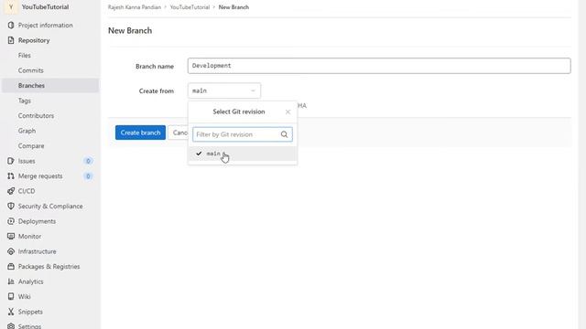Click the Branch name label
The width and height of the screenshot is (586, 329).
click(x=155, y=67)
